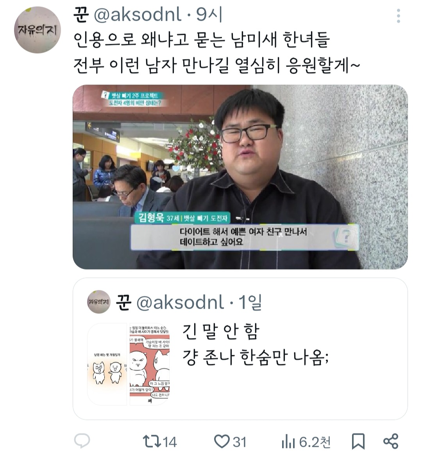Open the main tweet's profile avatar

(x=38, y=30)
